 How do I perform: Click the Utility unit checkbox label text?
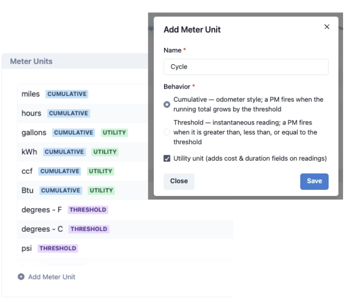(x=250, y=159)
